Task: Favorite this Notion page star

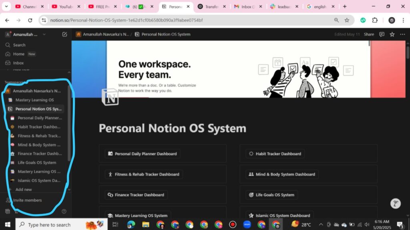Action: pos(392,34)
